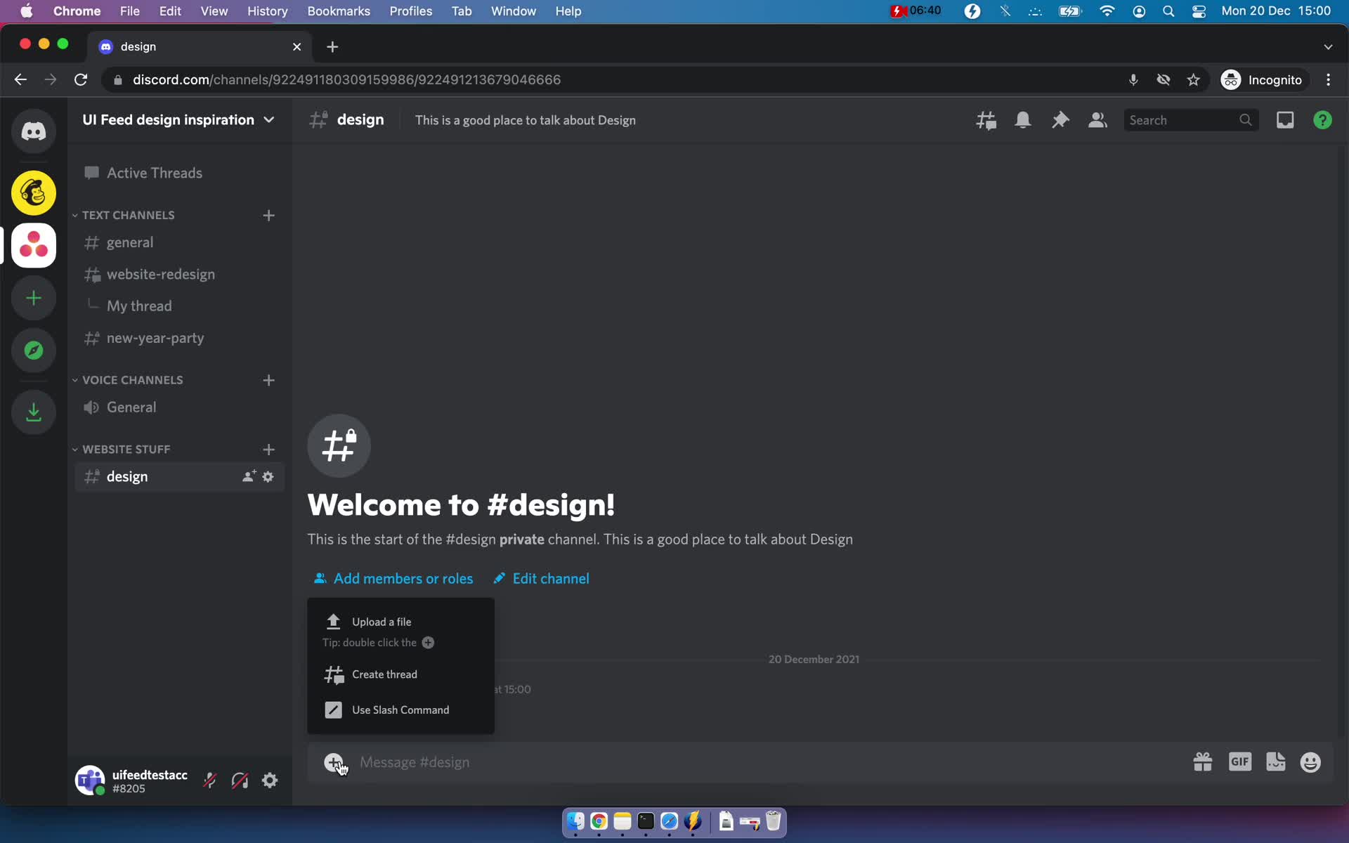Click Download Apps arrow icon

coord(33,412)
